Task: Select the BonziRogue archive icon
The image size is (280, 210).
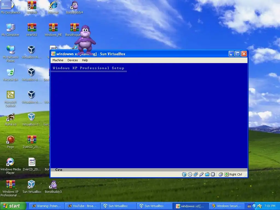Action: pos(73,30)
